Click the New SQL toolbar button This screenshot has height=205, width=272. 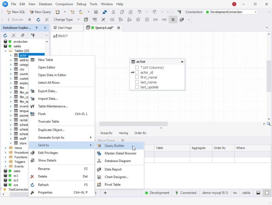tap(16, 12)
